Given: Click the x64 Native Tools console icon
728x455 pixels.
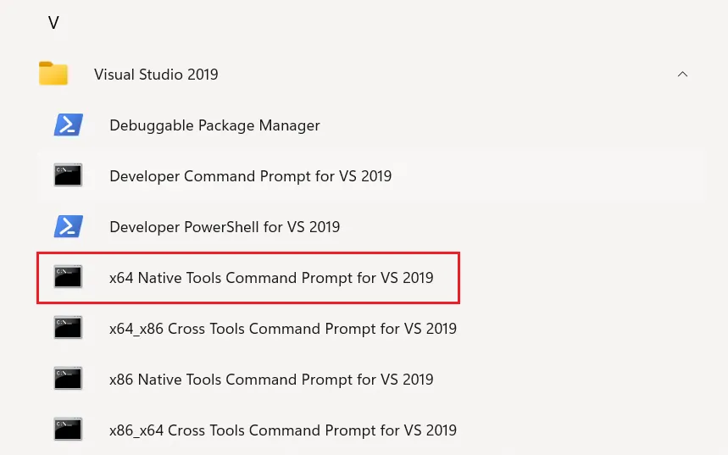Looking at the screenshot, I should pos(69,277).
